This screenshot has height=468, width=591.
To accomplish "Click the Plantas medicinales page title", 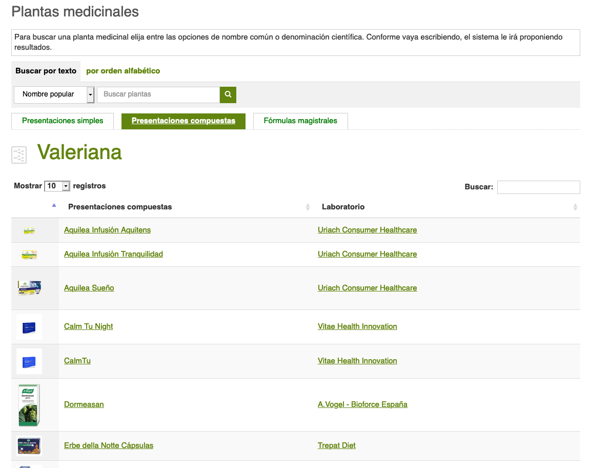I will pyautogui.click(x=75, y=12).
